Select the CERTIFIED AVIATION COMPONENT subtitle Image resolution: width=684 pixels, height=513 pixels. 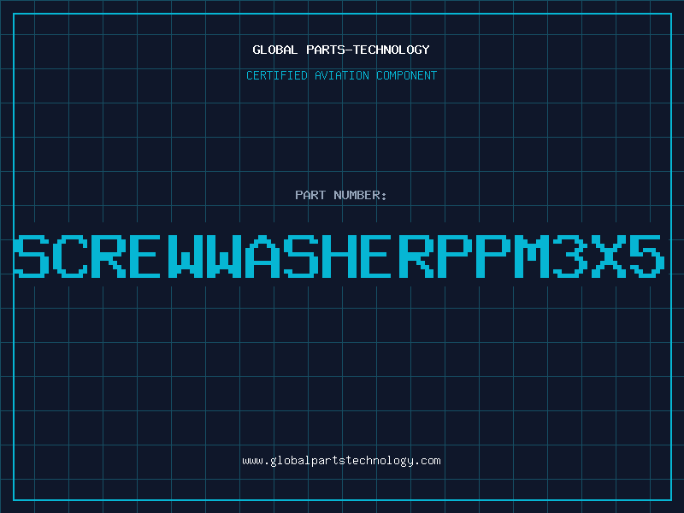(x=341, y=75)
